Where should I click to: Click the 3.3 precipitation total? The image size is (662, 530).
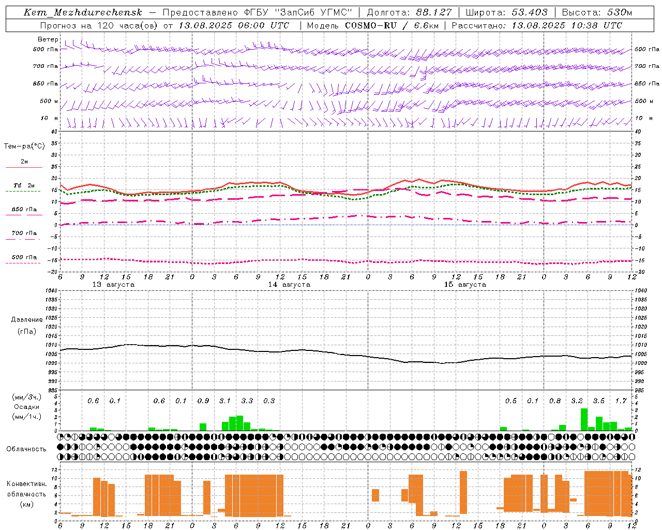pyautogui.click(x=247, y=401)
